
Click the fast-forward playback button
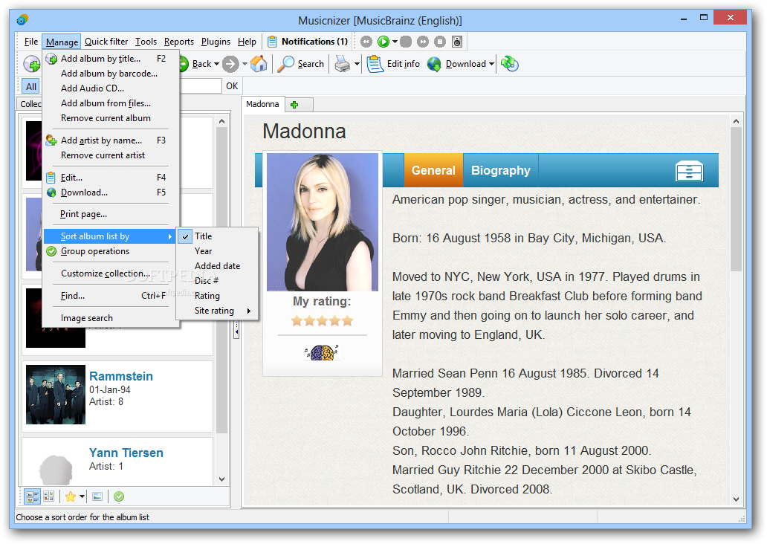pyautogui.click(x=423, y=42)
